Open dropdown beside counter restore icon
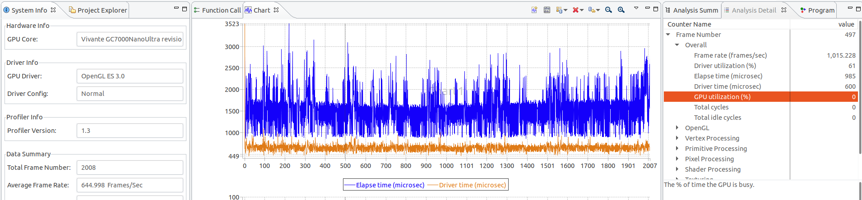The image size is (862, 200). 598,10
